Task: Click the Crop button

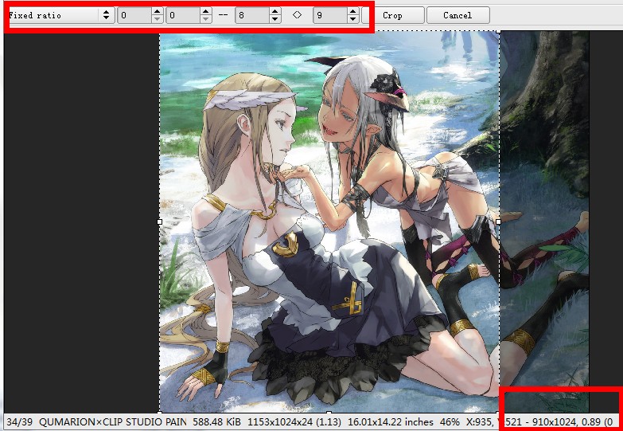Action: (392, 15)
